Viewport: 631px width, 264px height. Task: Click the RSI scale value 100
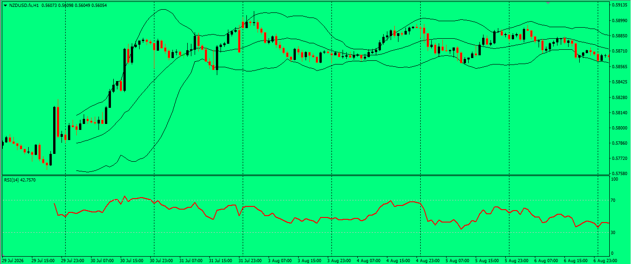coord(616,179)
